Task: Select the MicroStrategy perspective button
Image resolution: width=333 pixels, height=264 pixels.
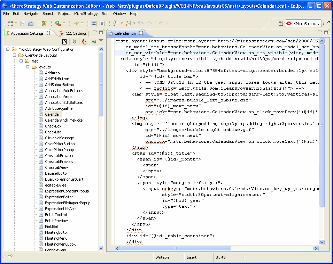Action: (303, 24)
